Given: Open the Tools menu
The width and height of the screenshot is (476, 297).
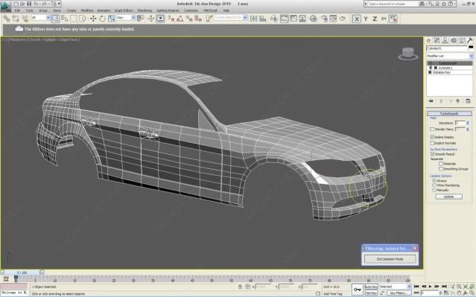Looking at the screenshot, I should point(30,10).
